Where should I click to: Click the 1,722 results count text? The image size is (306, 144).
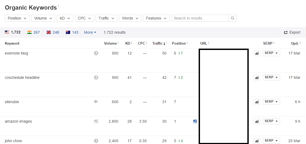pyautogui.click(x=115, y=32)
